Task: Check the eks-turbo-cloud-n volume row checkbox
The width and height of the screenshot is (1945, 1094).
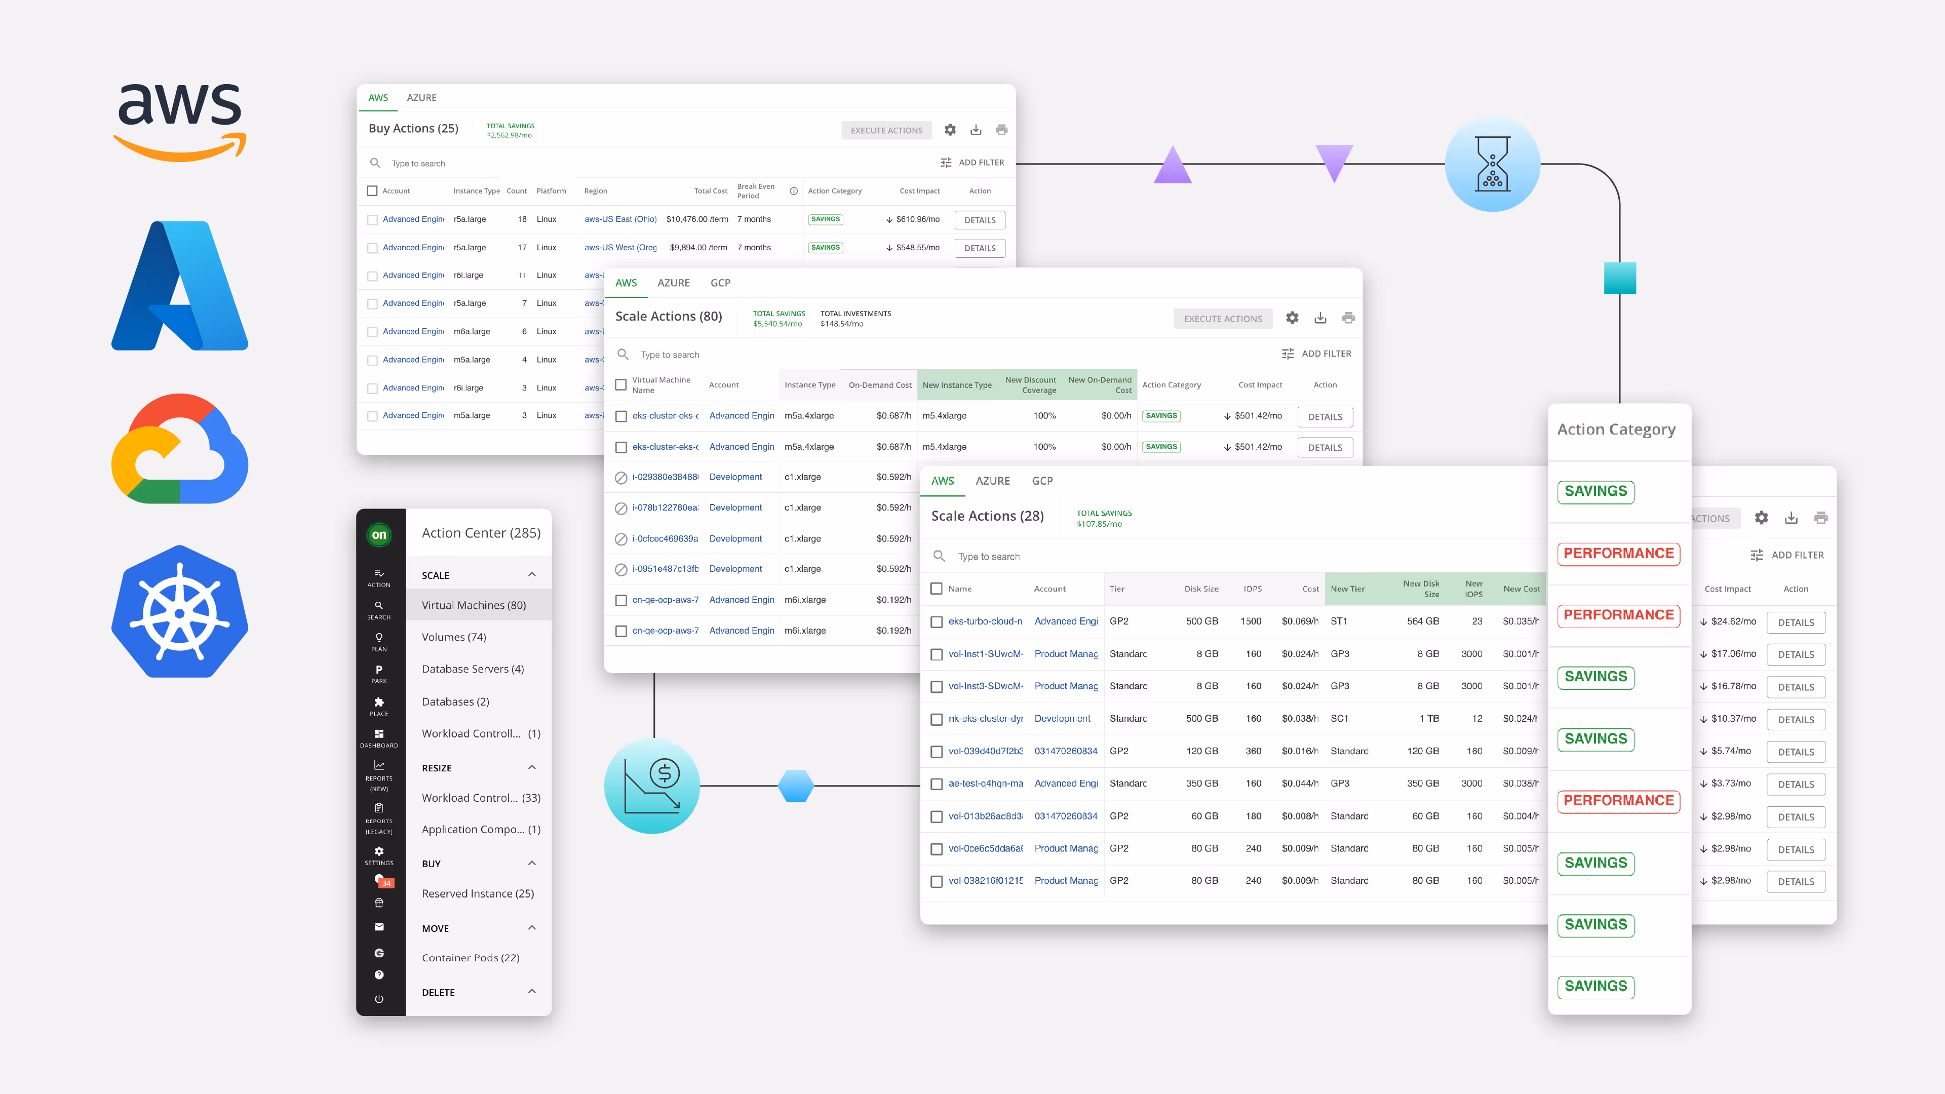Action: (x=936, y=622)
